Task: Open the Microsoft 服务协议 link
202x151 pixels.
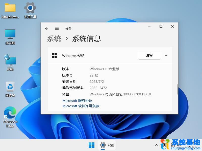Action: [x=77, y=101]
